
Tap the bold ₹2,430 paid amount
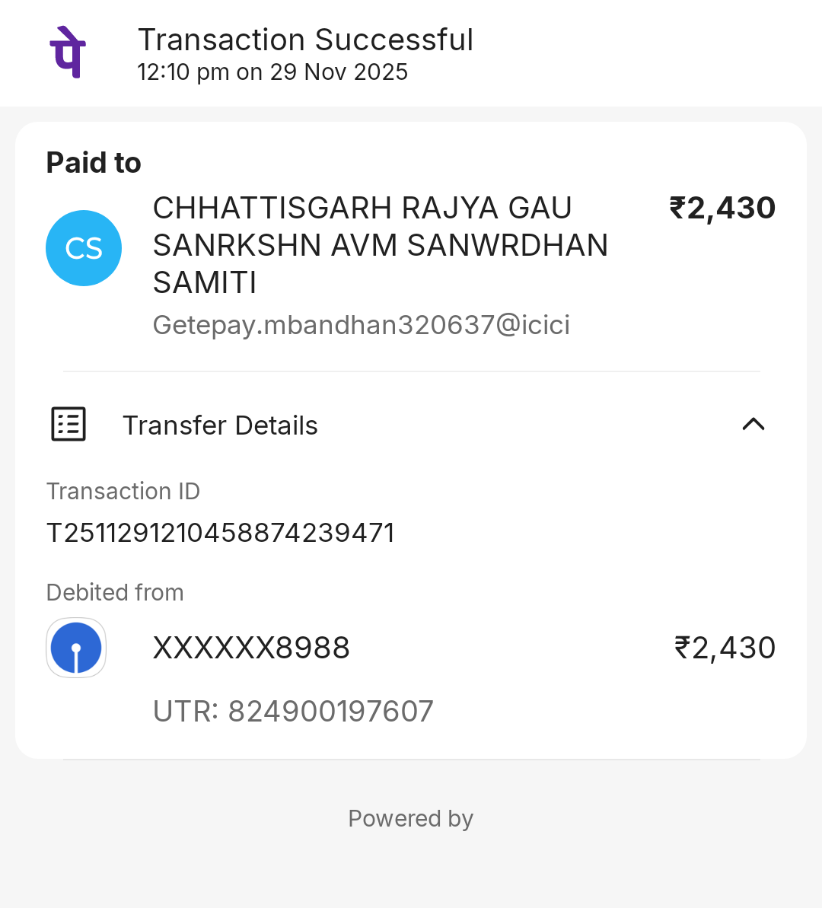point(722,208)
